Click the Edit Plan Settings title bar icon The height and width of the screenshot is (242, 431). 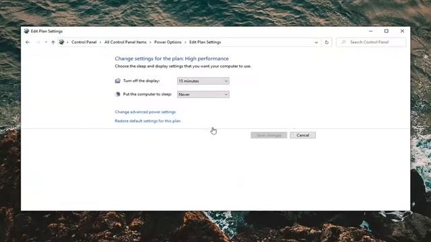pos(26,31)
